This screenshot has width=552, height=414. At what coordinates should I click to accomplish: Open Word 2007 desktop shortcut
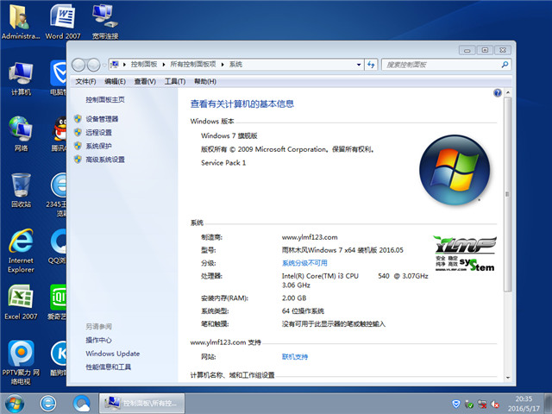point(61,19)
